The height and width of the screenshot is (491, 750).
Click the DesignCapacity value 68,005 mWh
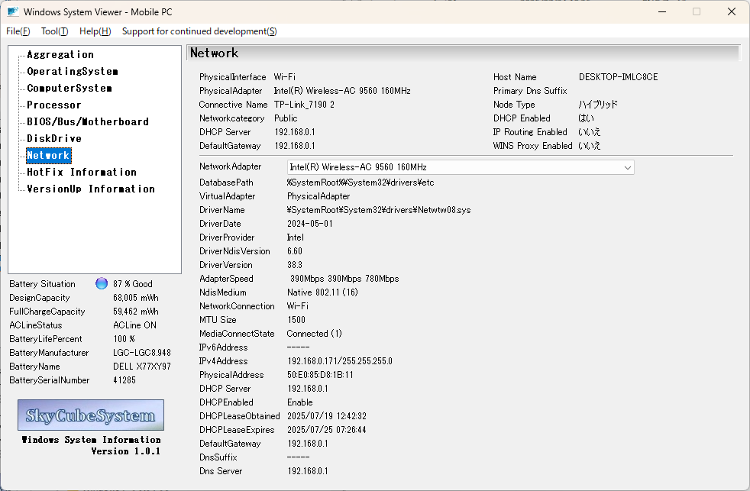point(136,297)
